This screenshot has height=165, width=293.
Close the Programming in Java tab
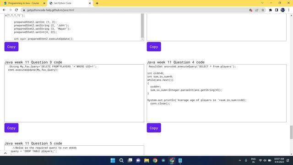[x=44, y=3]
